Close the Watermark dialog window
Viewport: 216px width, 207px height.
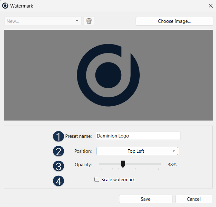click(211, 6)
